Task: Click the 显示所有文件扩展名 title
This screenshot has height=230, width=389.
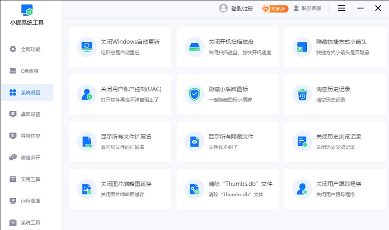Action: point(126,136)
